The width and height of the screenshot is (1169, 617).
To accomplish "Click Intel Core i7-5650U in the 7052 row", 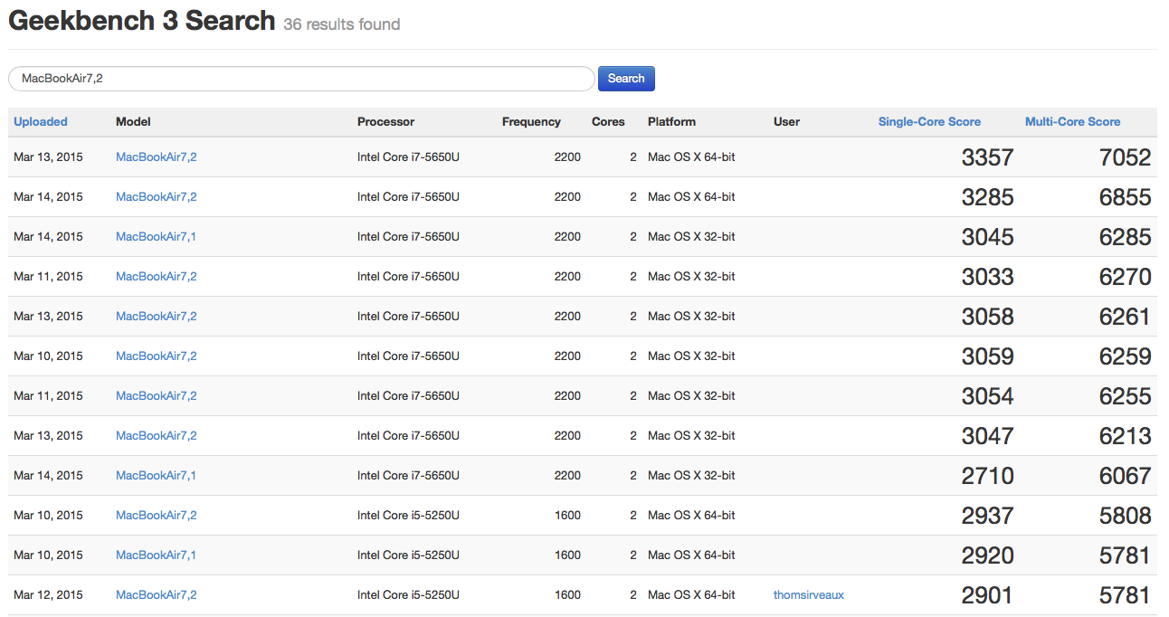I will click(x=408, y=157).
